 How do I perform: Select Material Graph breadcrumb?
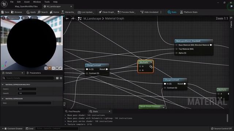[114, 19]
